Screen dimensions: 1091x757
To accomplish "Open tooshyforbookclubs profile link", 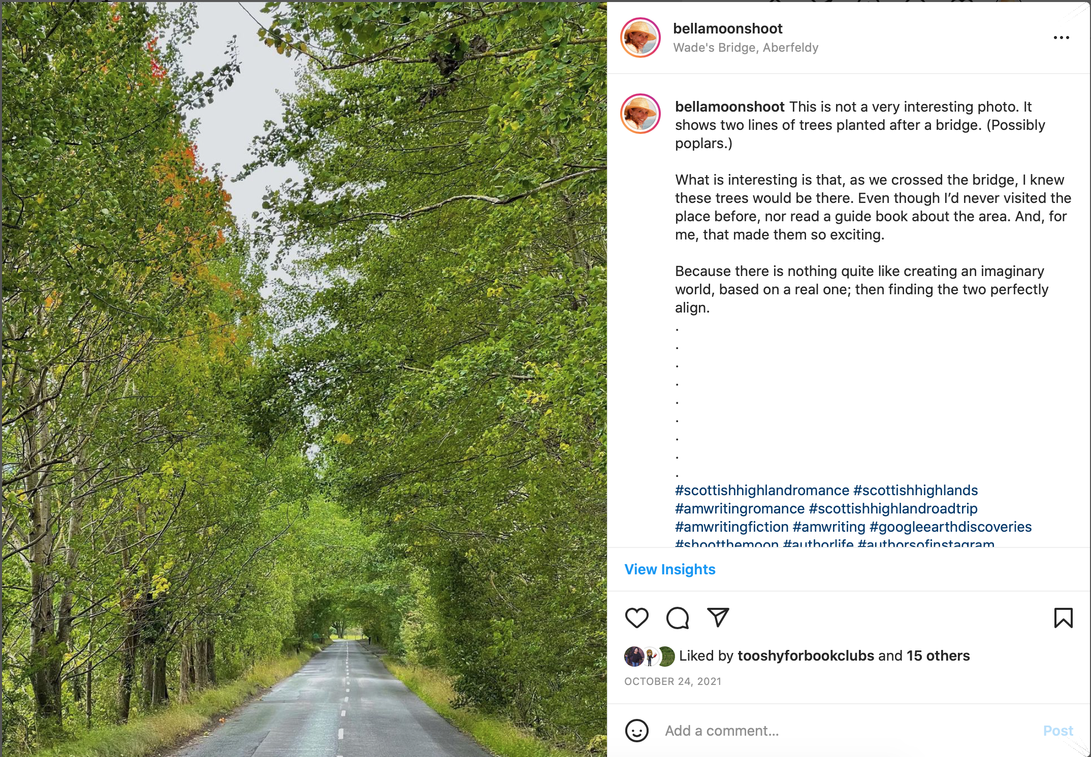I will tap(806, 656).
